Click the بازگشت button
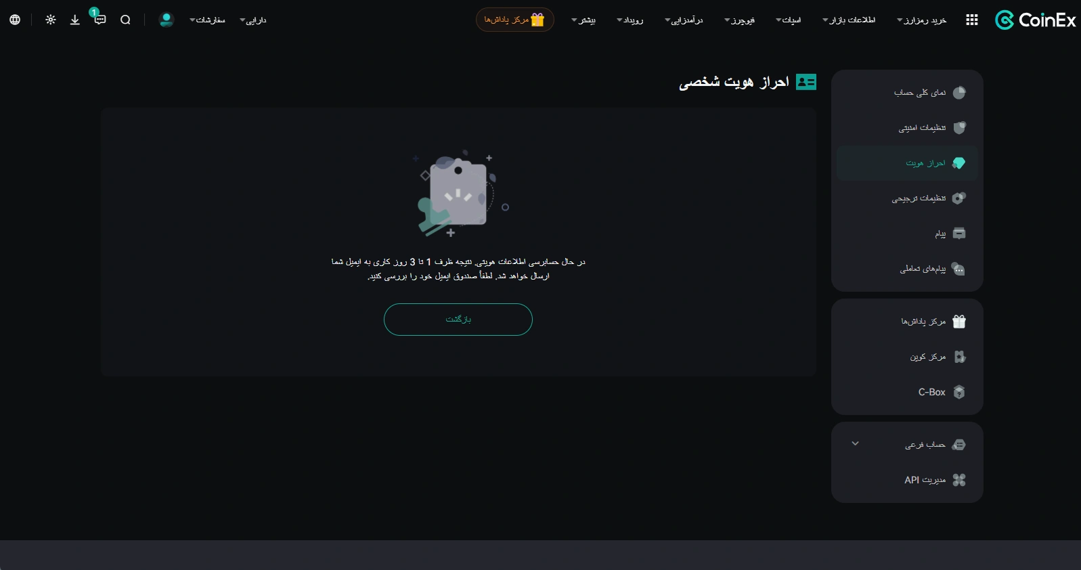 click(x=458, y=320)
